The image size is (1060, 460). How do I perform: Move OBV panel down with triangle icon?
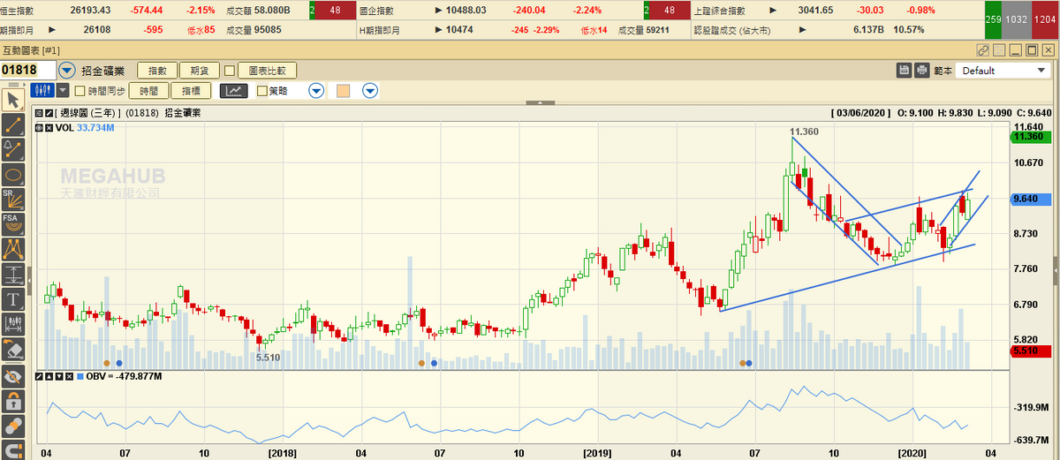coord(59,376)
